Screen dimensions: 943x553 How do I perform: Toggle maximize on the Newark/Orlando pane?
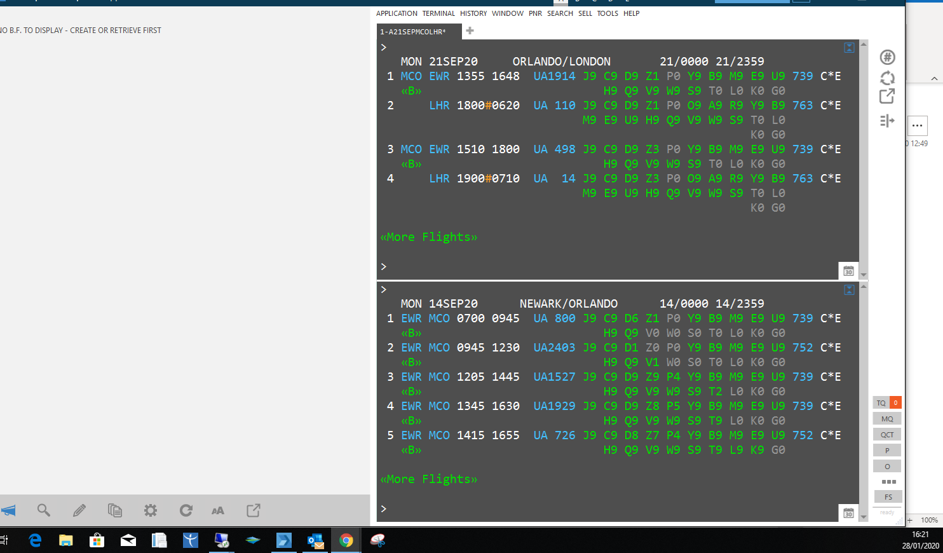tap(849, 290)
